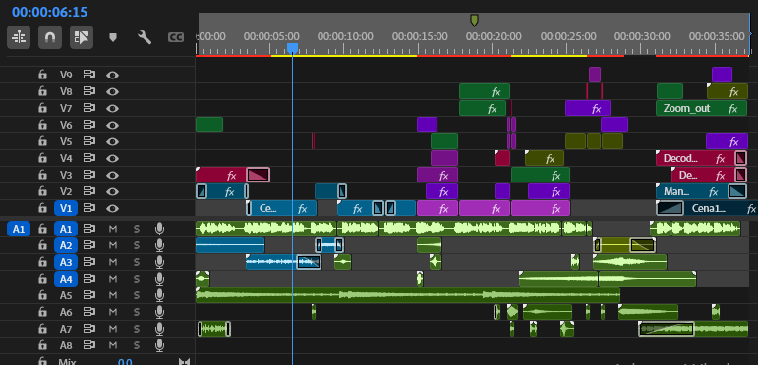Select the Ce... clip on V1
This screenshot has height=365, width=758.
(x=281, y=208)
